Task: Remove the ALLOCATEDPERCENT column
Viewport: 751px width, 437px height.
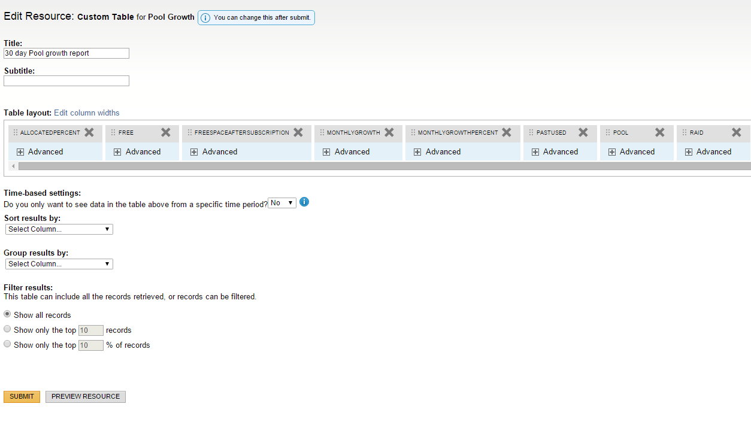Action: [89, 132]
